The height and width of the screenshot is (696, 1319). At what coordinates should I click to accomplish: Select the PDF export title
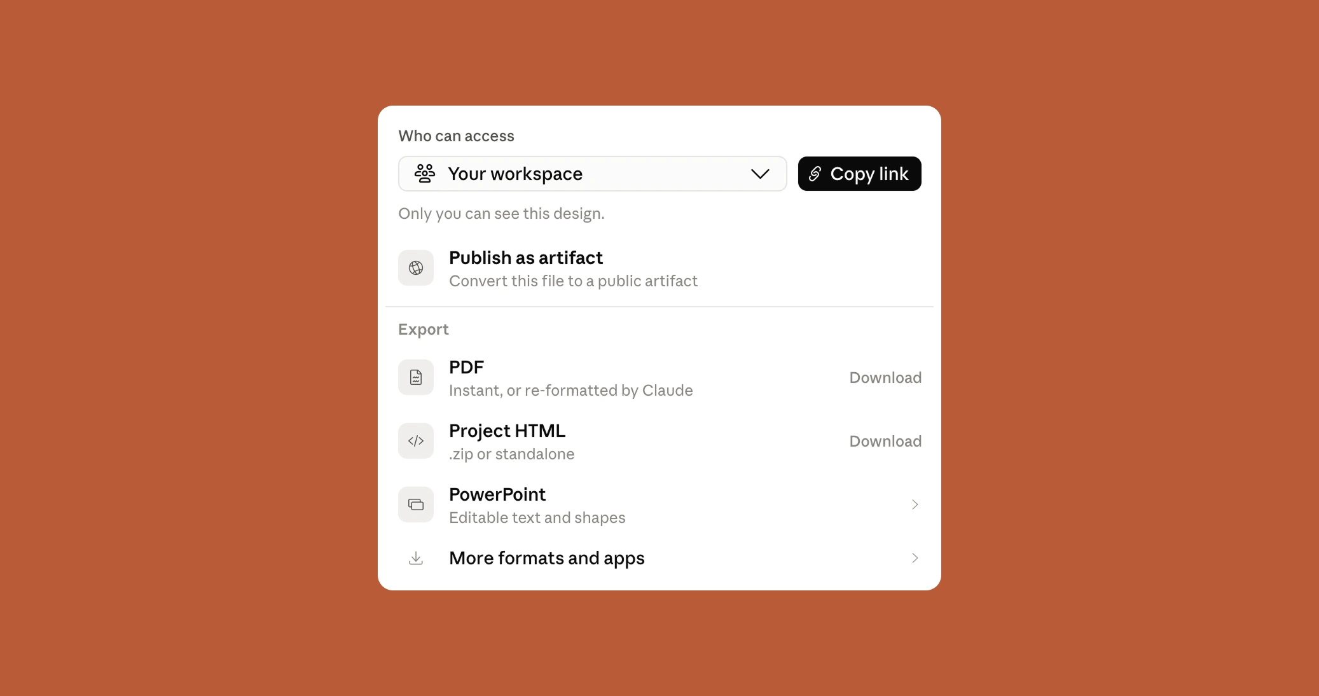pos(466,367)
